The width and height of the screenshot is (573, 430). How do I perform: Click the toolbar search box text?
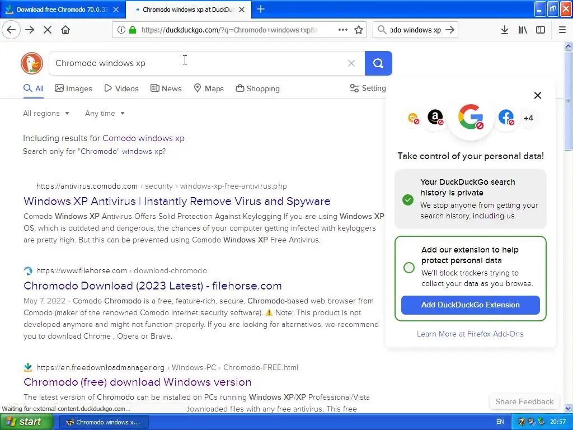pyautogui.click(x=416, y=30)
